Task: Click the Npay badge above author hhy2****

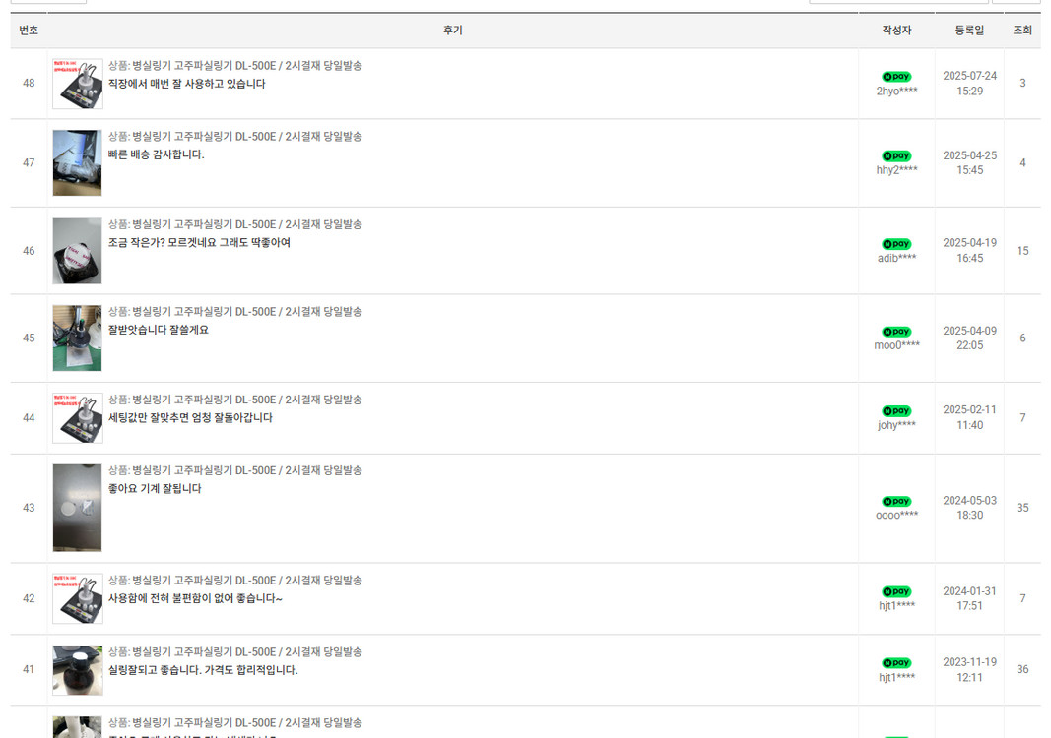Action: 896,156
